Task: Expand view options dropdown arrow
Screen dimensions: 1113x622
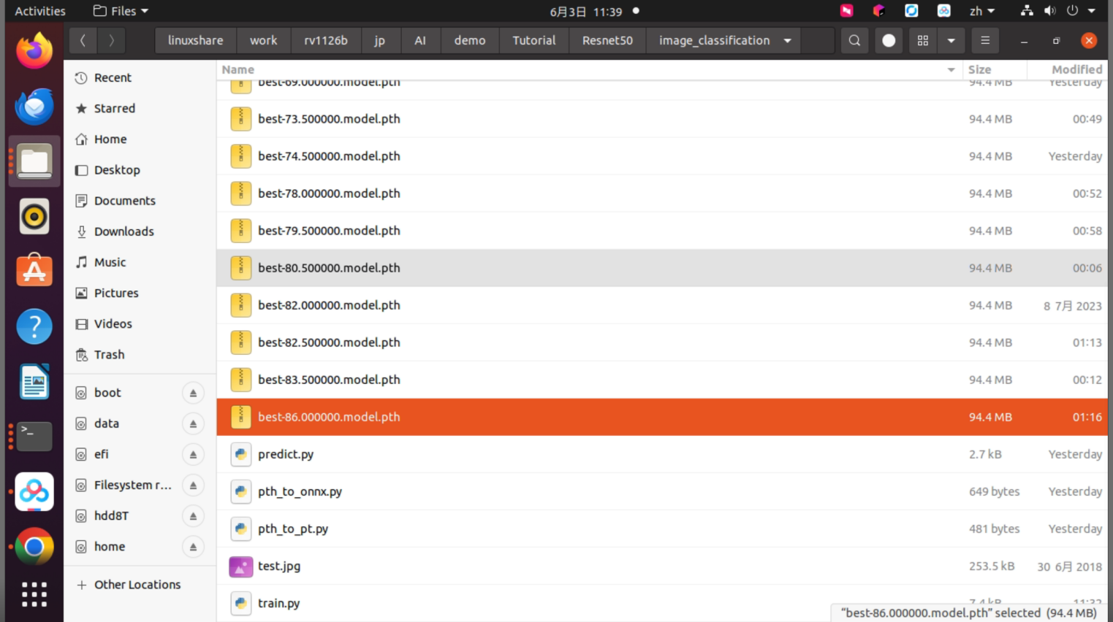Action: pos(951,41)
